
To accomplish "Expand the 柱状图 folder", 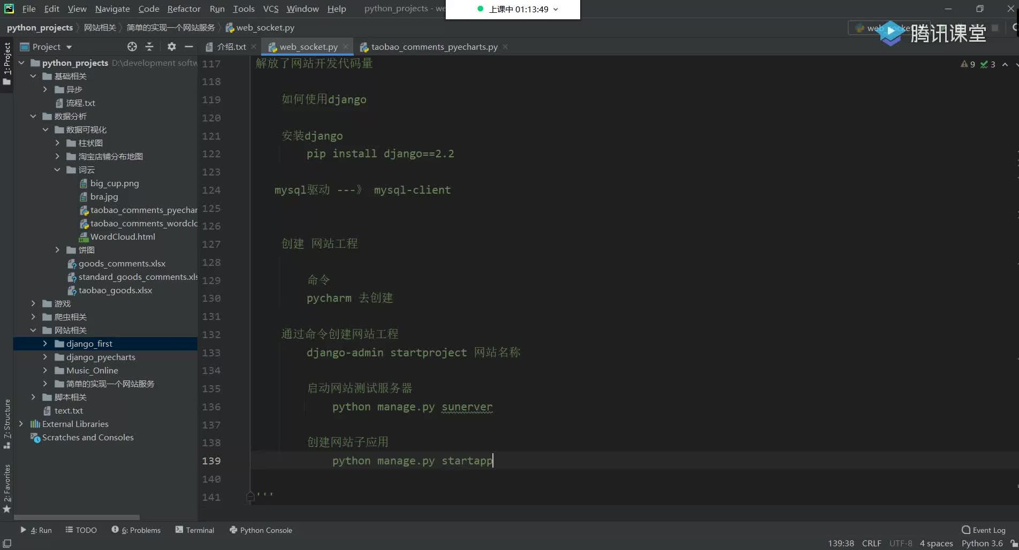I will click(57, 143).
